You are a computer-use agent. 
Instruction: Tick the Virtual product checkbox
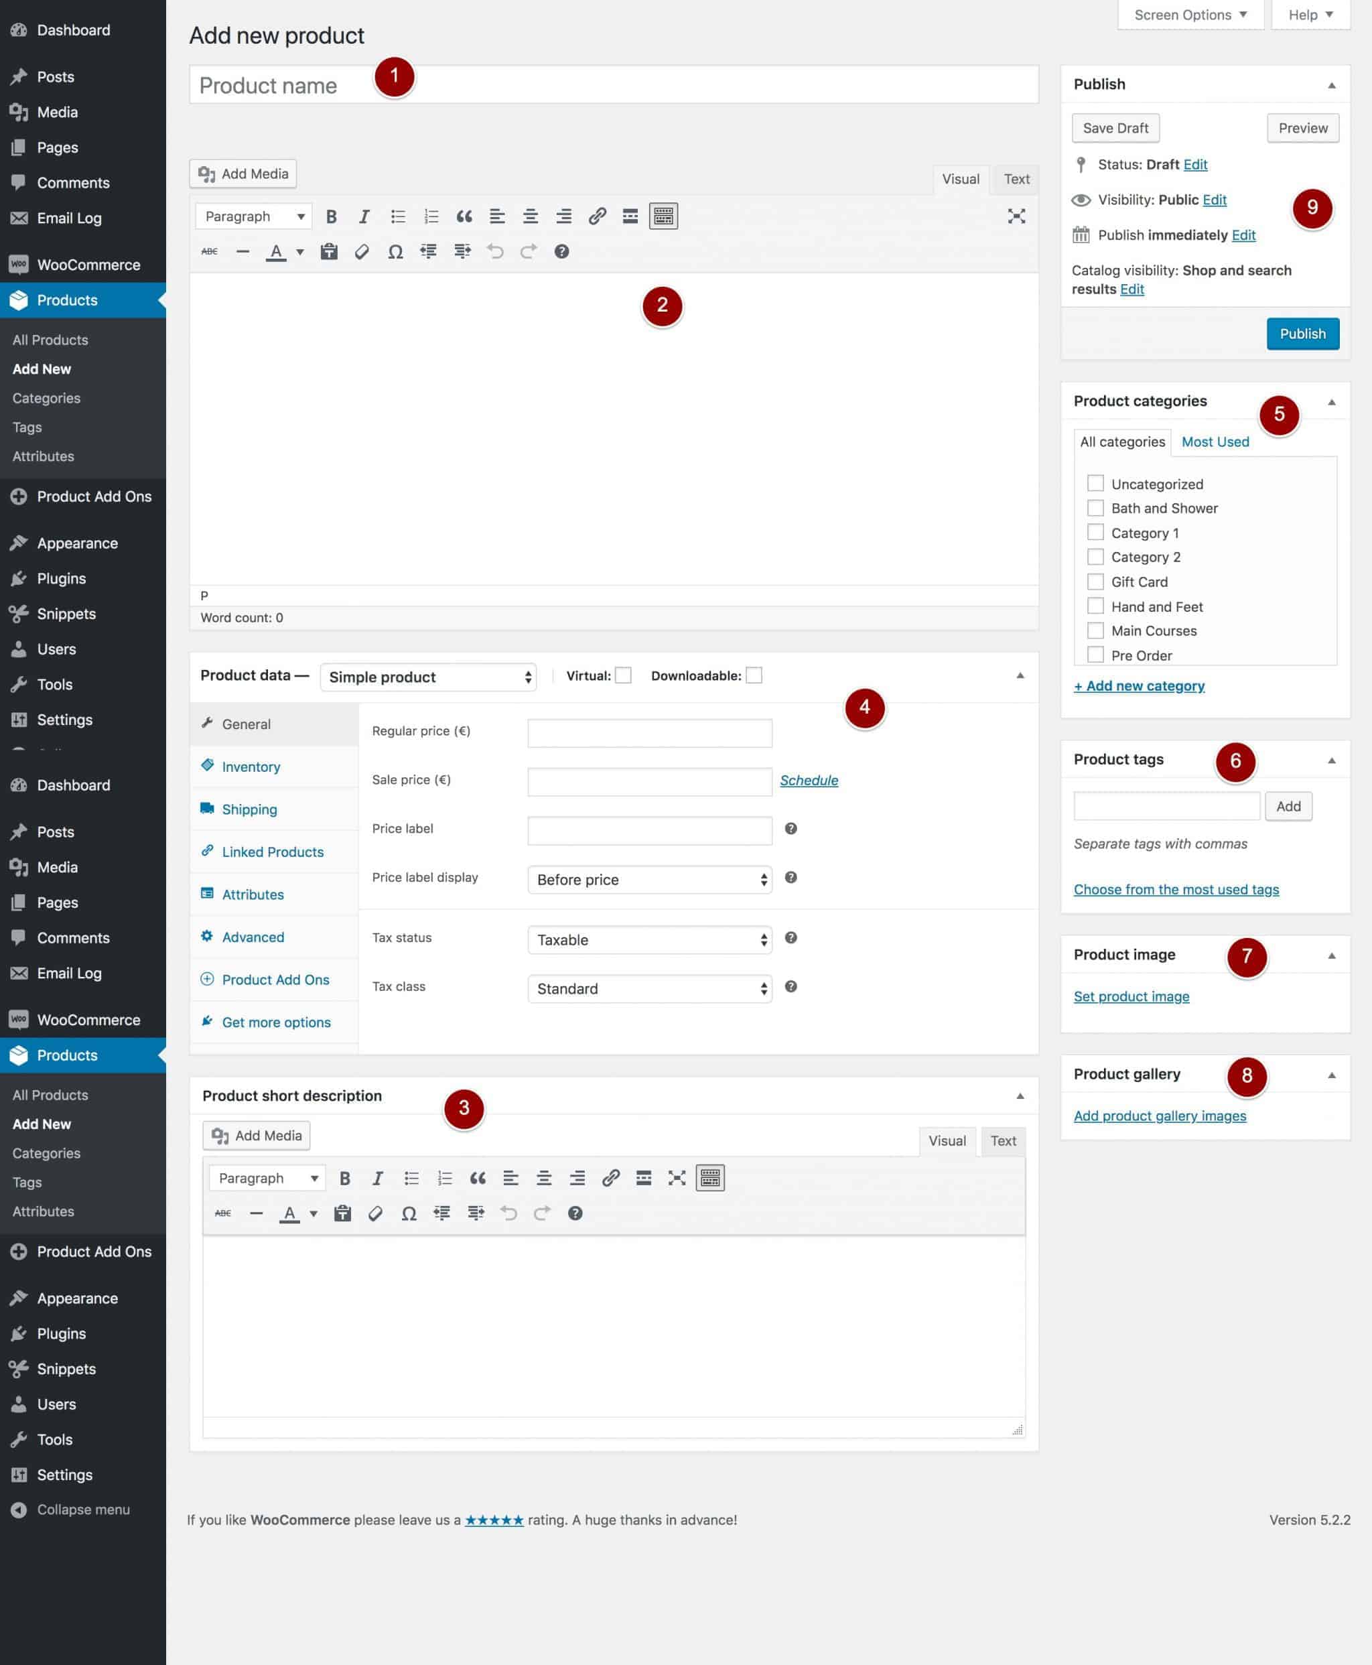(x=623, y=675)
